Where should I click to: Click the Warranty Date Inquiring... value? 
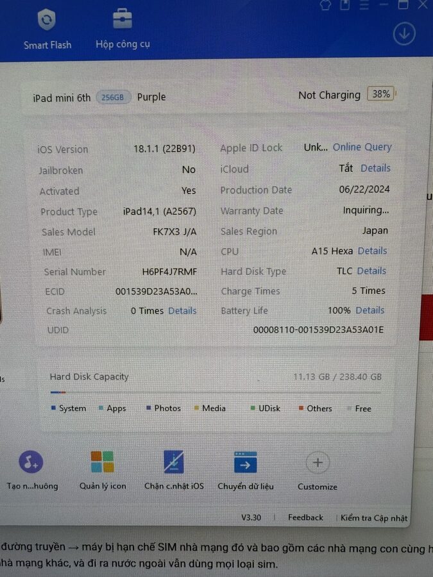click(x=366, y=210)
